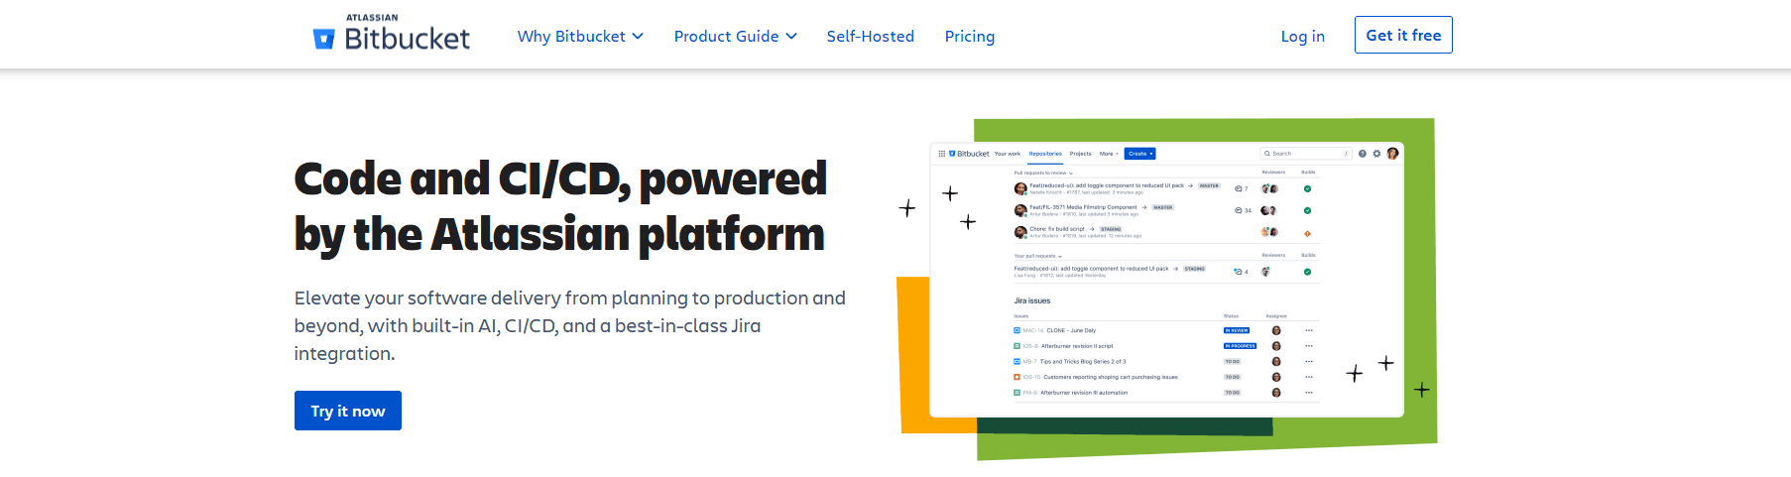Click the Try it now button
Image resolution: width=1791 pixels, height=477 pixels.
pyautogui.click(x=348, y=411)
